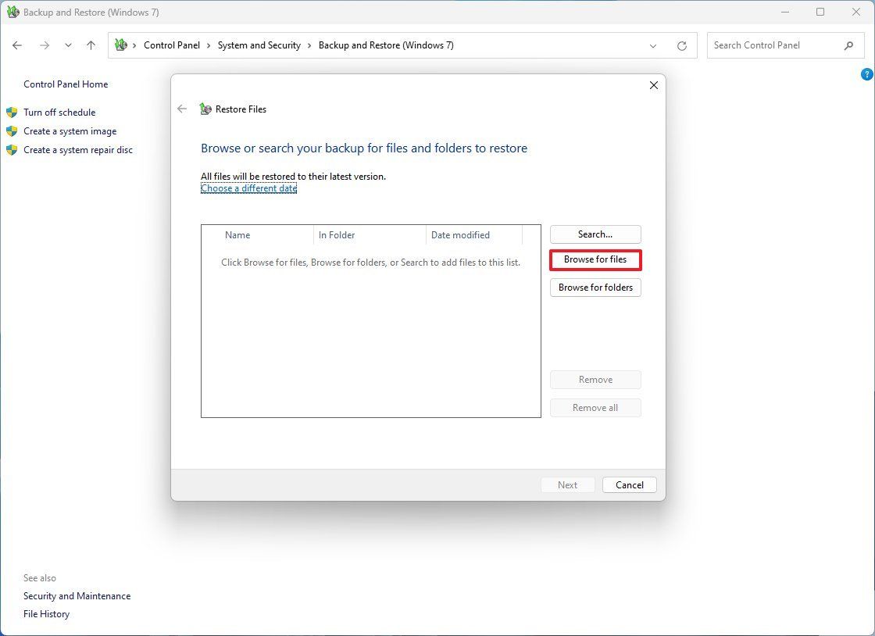Click the shield icon beside Create a system repair disc

click(x=11, y=150)
